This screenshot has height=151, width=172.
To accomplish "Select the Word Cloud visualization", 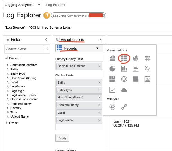I will 124,90.
